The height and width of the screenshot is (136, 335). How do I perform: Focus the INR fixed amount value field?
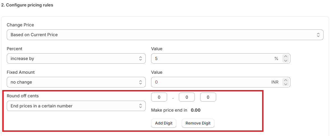pyautogui.click(x=210, y=82)
